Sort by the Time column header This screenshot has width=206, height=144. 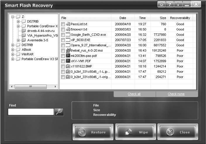pyautogui.click(x=142, y=18)
